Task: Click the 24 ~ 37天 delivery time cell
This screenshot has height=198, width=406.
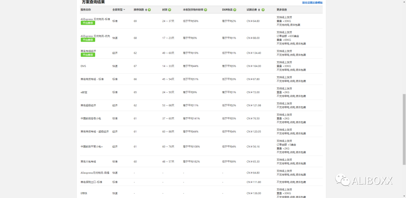Action: pos(168,21)
